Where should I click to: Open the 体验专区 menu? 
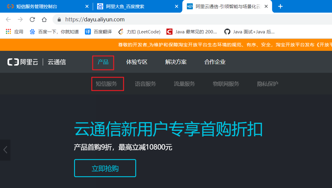137,62
